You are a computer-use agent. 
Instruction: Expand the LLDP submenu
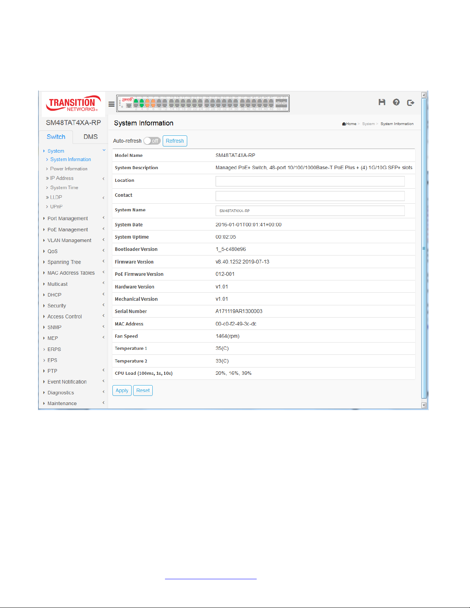coord(56,197)
